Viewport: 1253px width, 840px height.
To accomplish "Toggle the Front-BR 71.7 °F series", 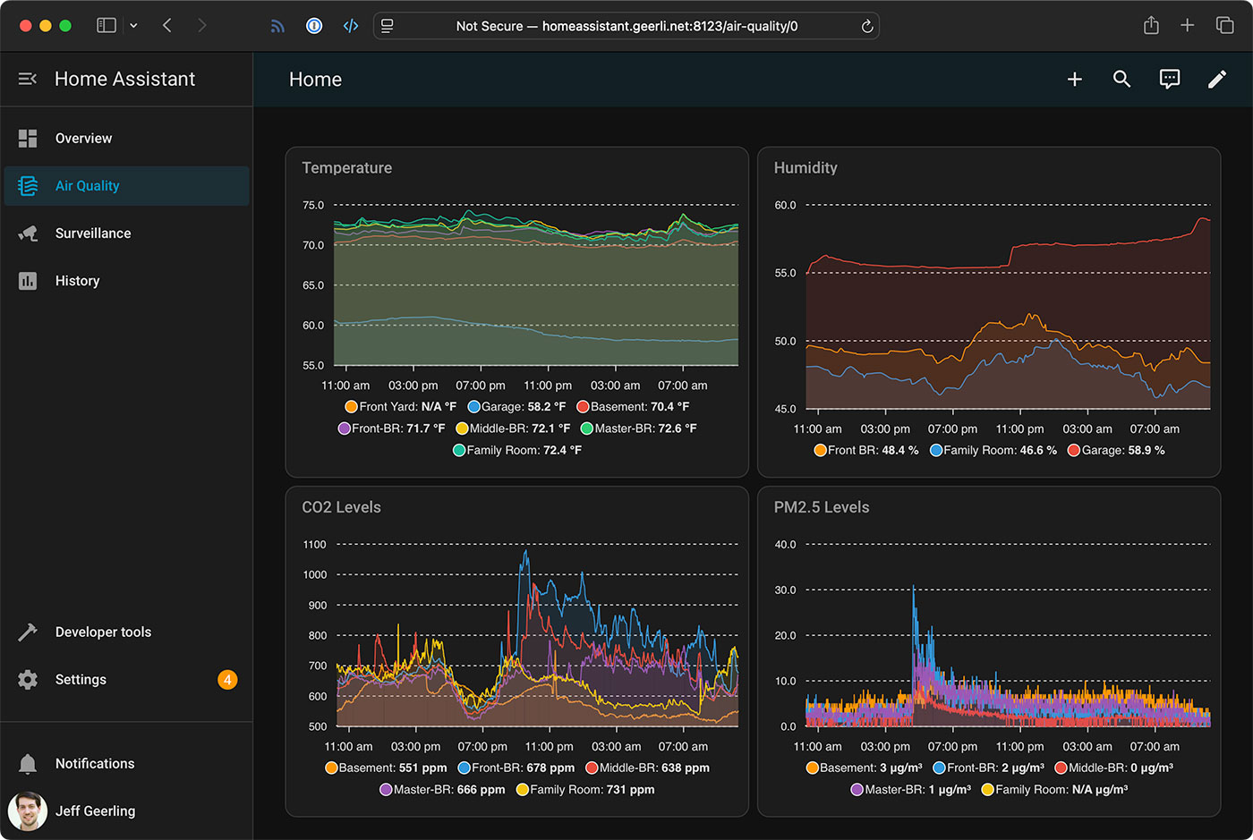I will coord(391,428).
